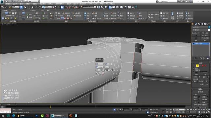Open the Select by Name dialog
The width and height of the screenshot is (211, 118).
click(25, 7)
